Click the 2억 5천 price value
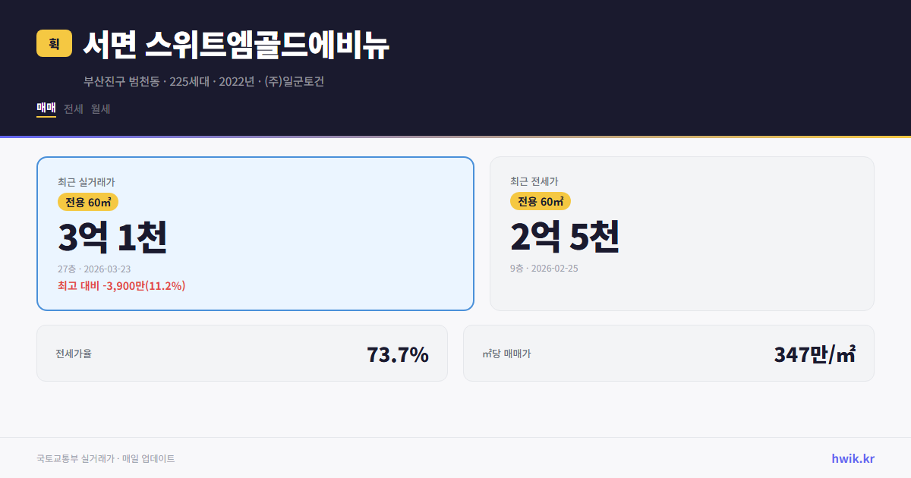 tap(566, 237)
